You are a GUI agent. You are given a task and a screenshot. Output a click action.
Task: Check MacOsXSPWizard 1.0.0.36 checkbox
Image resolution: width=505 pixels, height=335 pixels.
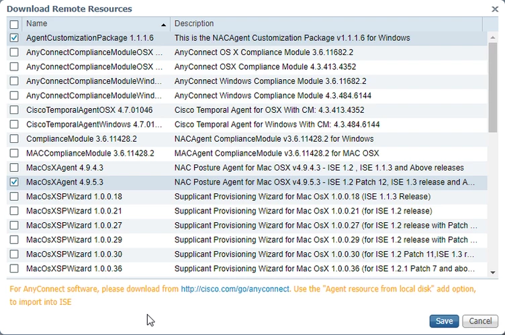pos(14,269)
